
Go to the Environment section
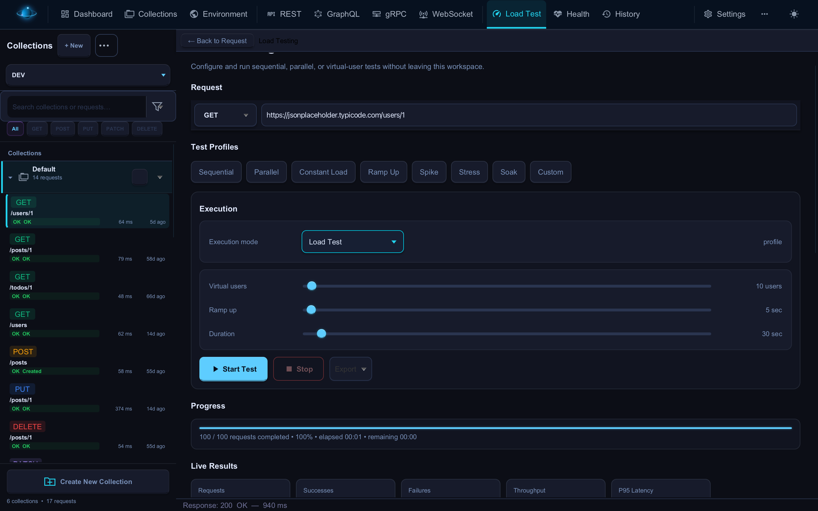click(x=219, y=14)
